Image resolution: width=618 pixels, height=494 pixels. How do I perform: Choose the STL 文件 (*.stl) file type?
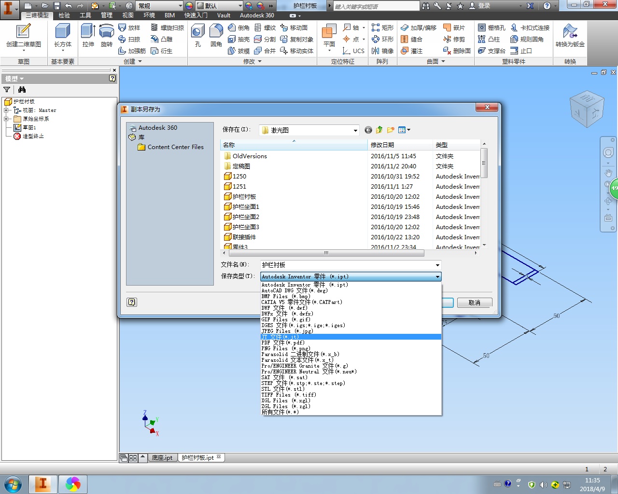[x=351, y=389]
